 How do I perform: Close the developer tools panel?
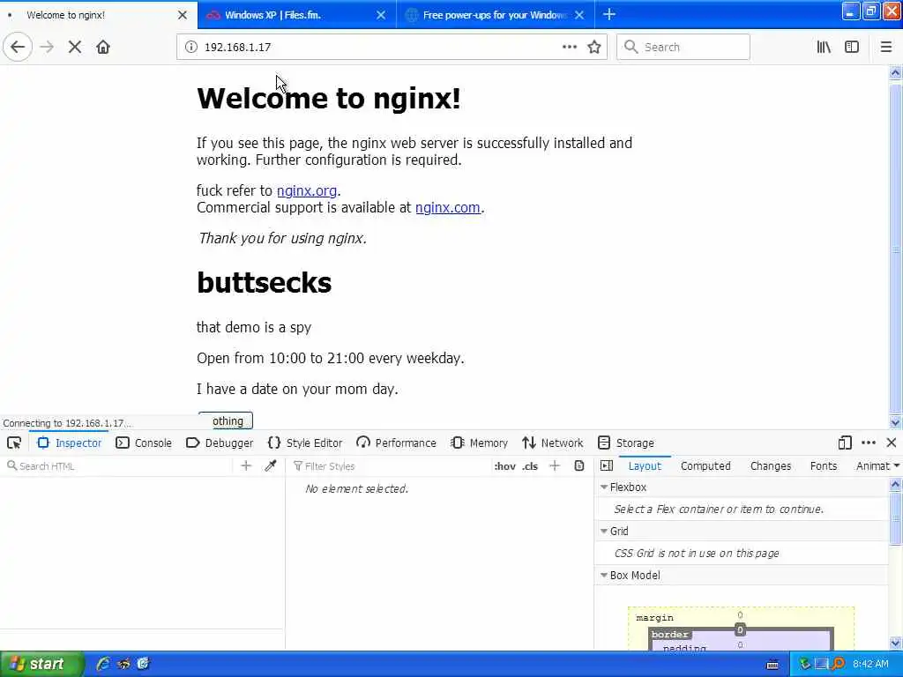click(892, 443)
